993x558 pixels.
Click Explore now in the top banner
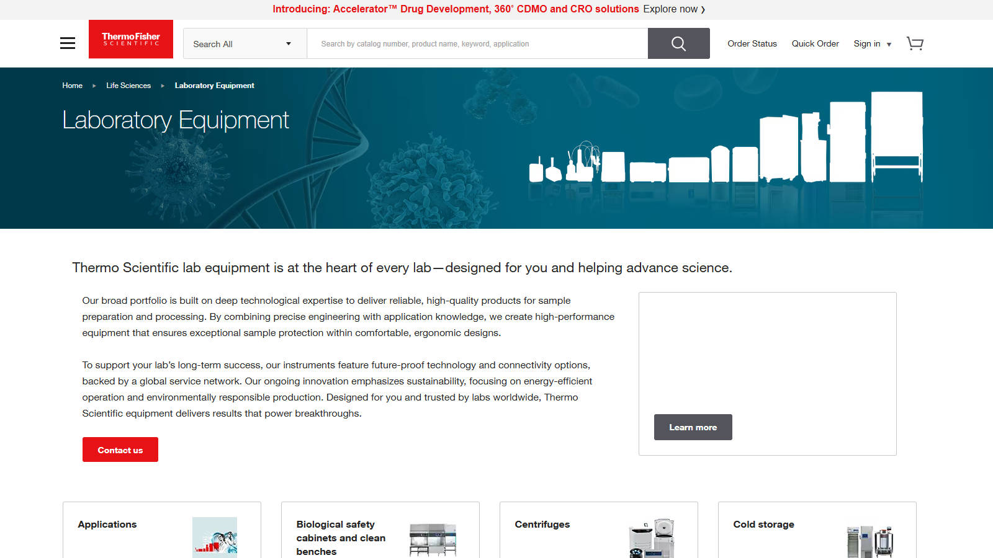click(x=674, y=9)
